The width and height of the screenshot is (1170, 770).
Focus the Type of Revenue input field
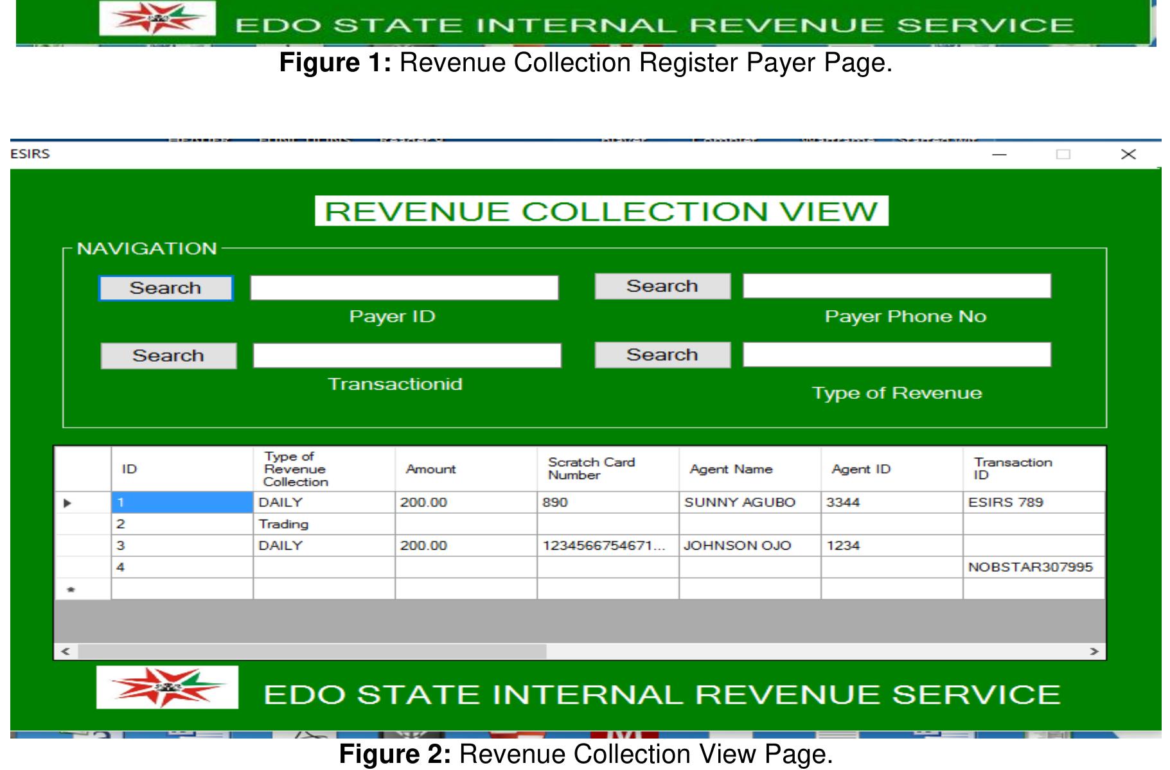tap(897, 354)
